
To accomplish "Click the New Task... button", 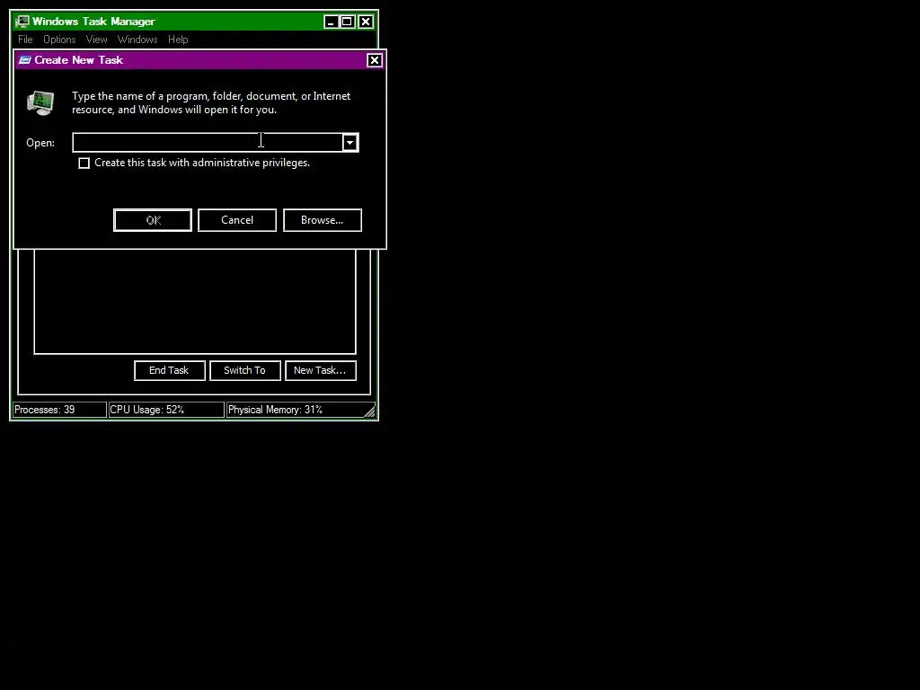I will [321, 370].
